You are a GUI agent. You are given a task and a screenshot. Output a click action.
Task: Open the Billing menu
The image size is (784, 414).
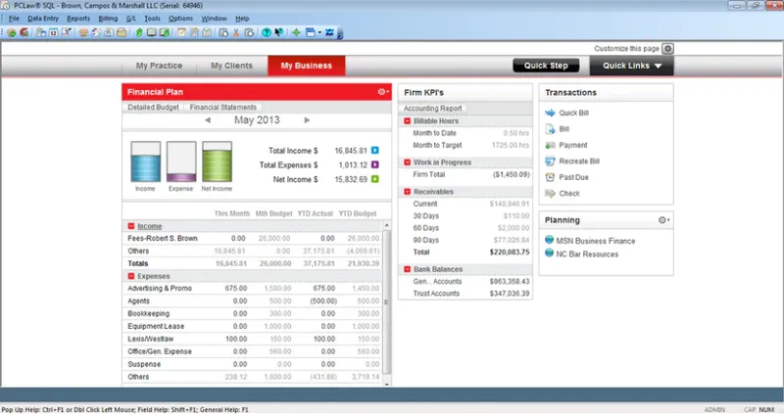coord(108,19)
